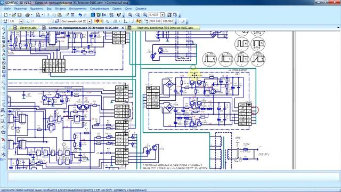Toggle parametric mode highlighted icon

[x=139, y=21]
